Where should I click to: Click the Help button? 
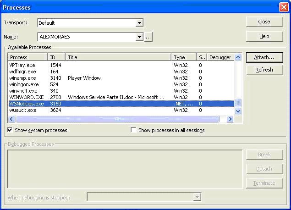[264, 36]
